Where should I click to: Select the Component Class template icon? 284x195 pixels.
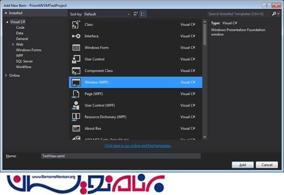pyautogui.click(x=76, y=71)
